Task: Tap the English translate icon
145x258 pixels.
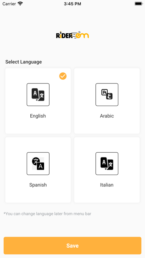Action: click(38, 95)
